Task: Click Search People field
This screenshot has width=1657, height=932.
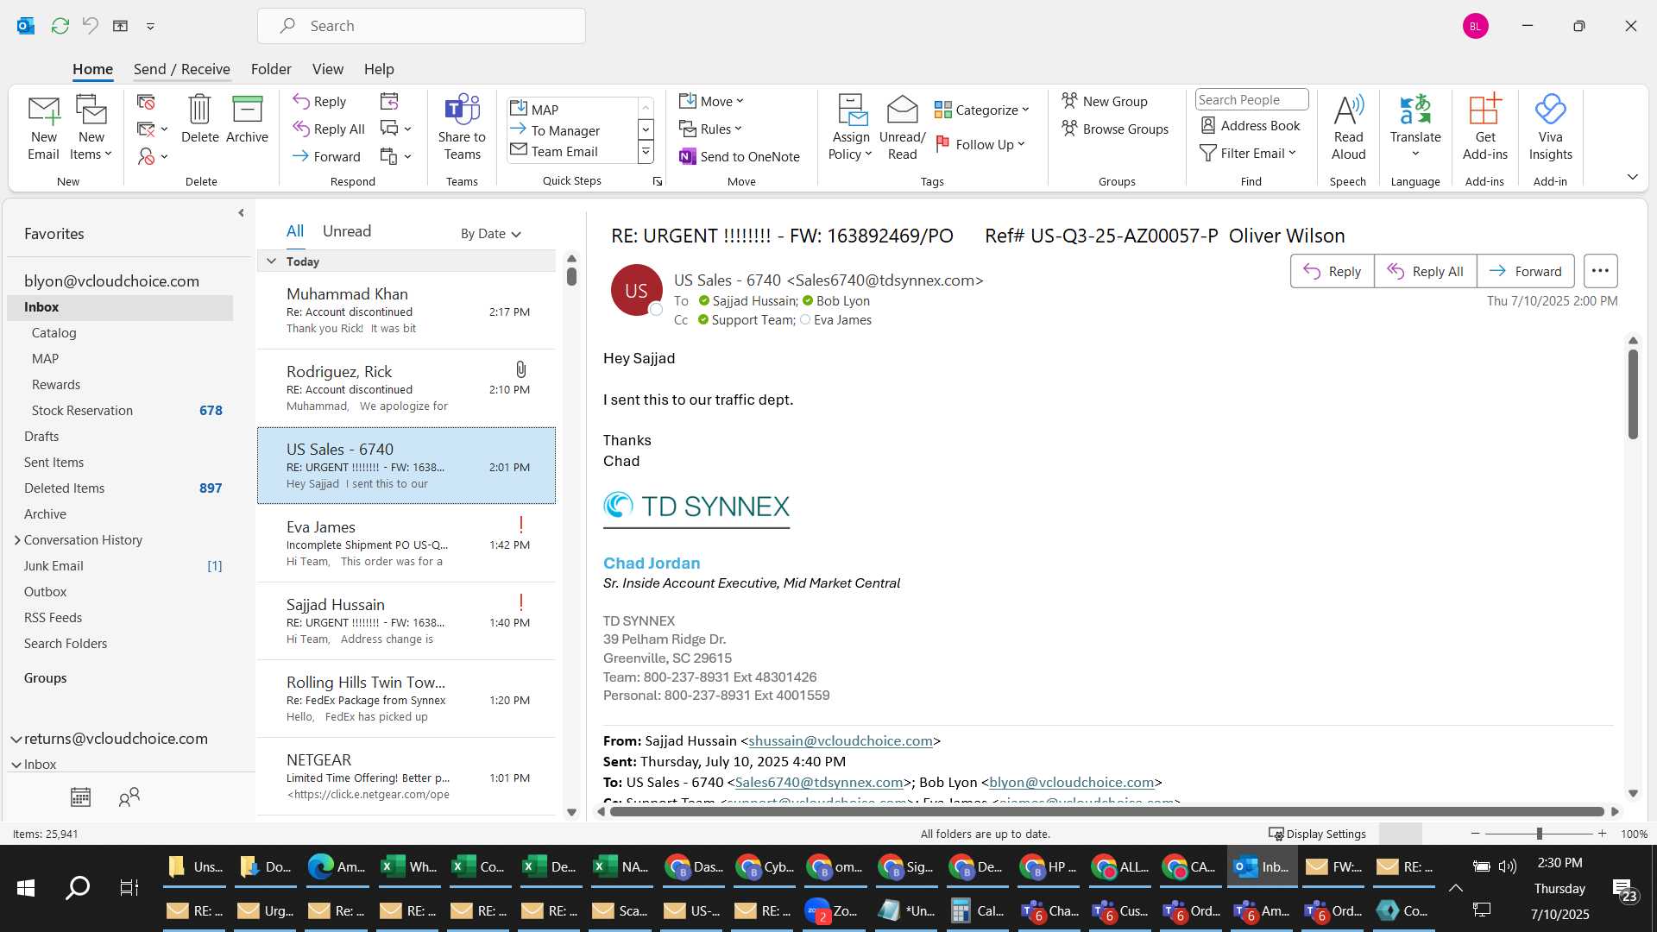Action: (x=1251, y=100)
